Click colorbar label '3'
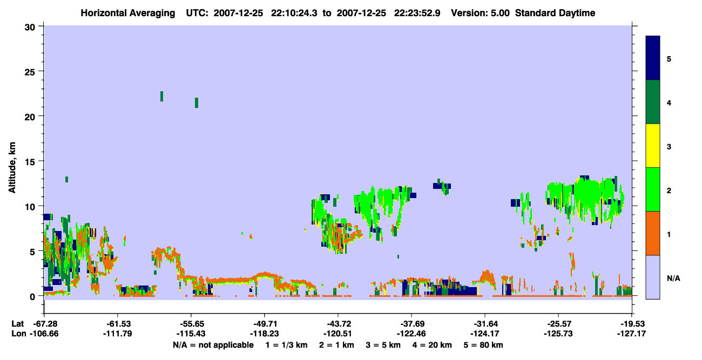The width and height of the screenshot is (702, 360). click(669, 146)
